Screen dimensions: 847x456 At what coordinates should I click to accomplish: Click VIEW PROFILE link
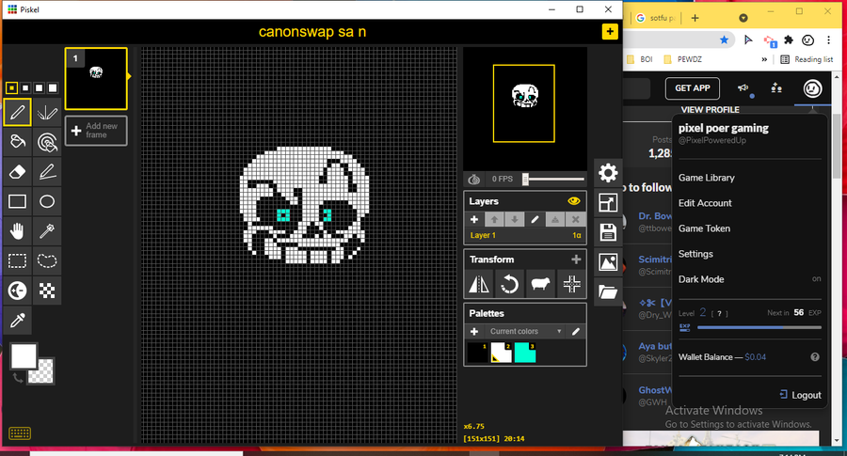[x=710, y=110]
